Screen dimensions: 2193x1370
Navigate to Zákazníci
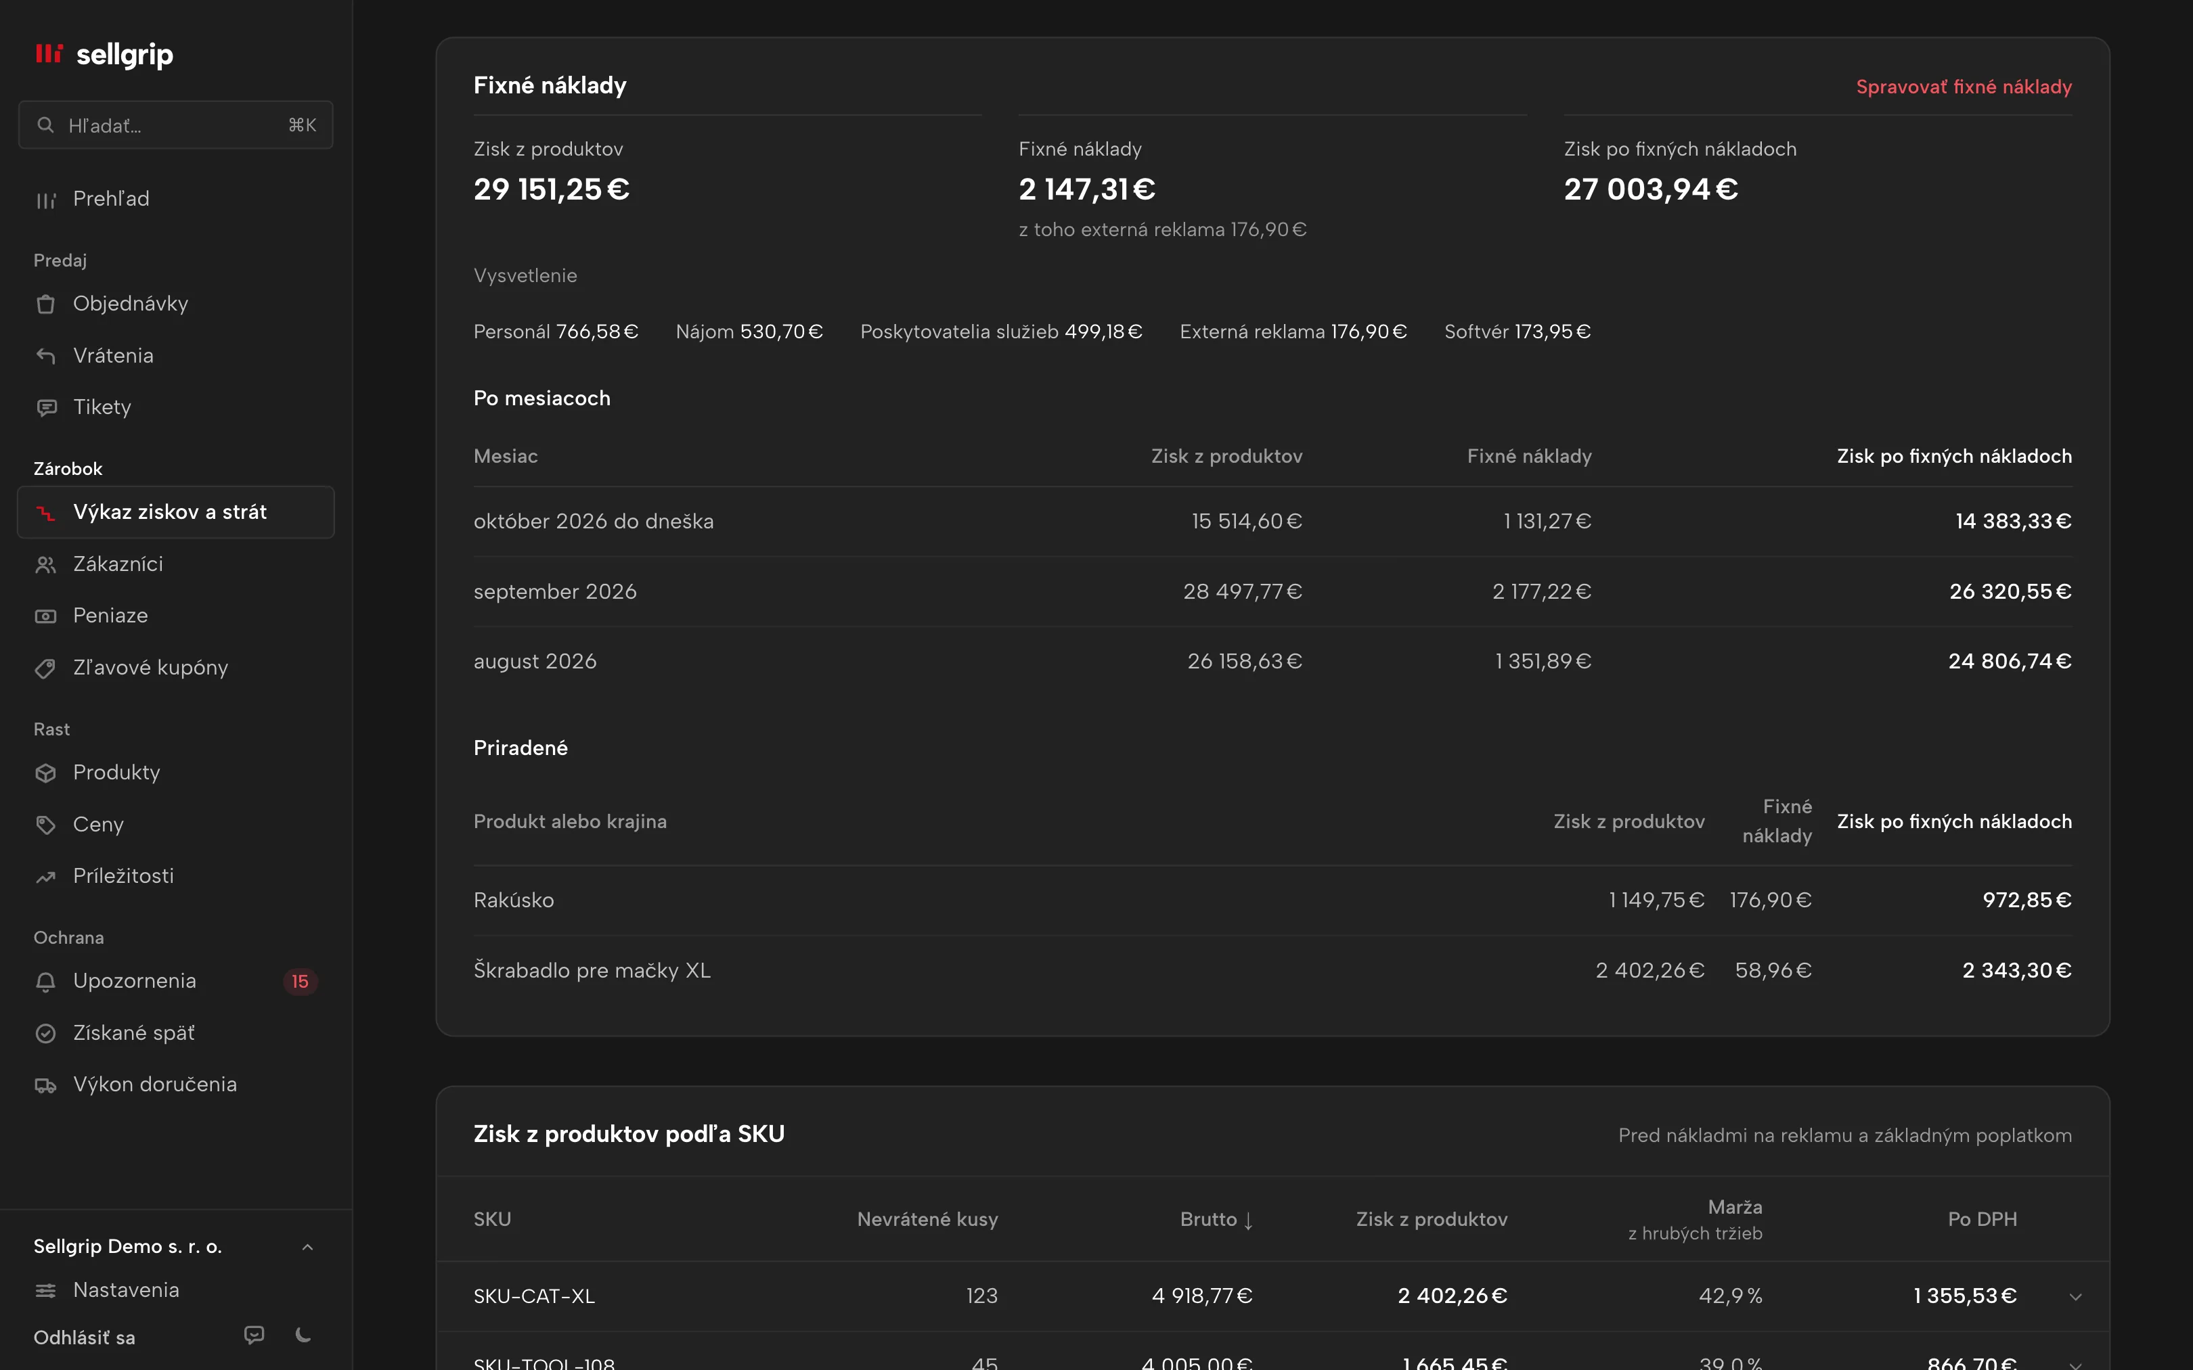click(175, 564)
